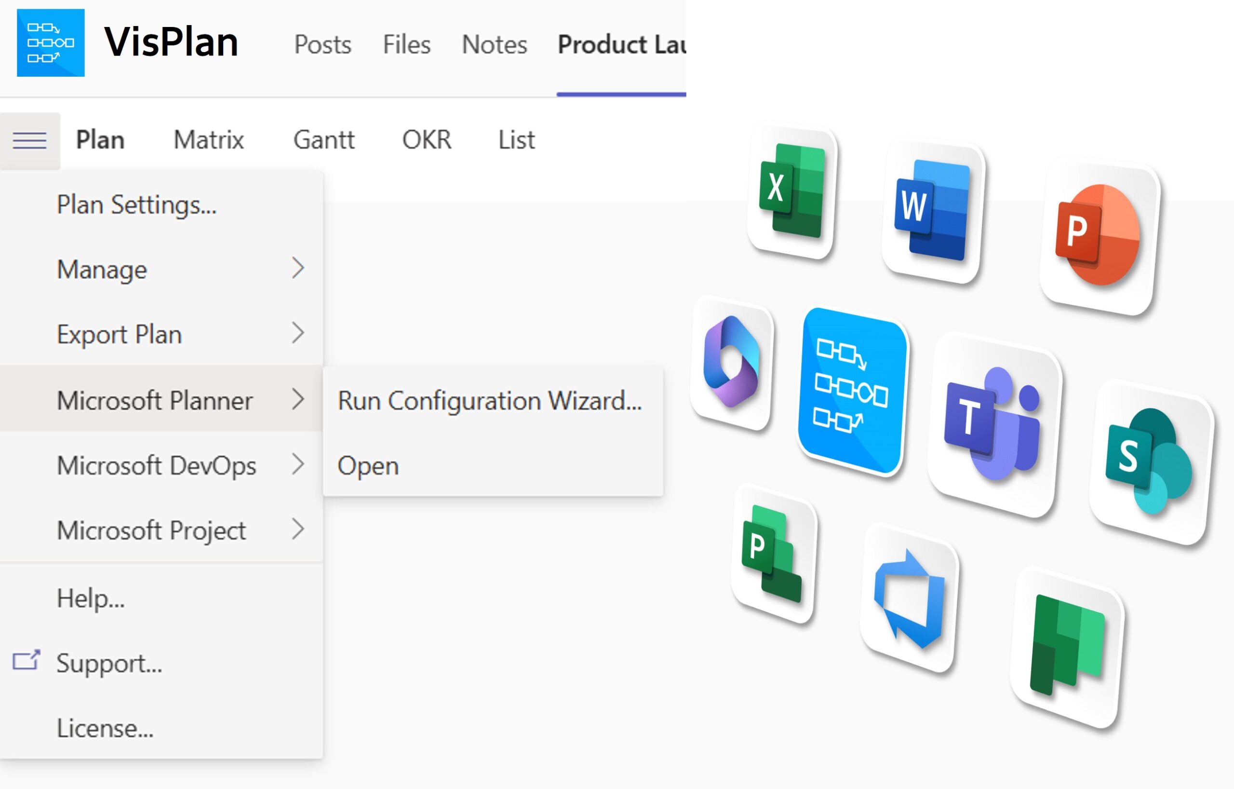Click the Azure DevOps icon tile

click(909, 598)
